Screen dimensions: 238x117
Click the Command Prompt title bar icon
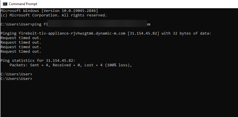(x=5, y=4)
